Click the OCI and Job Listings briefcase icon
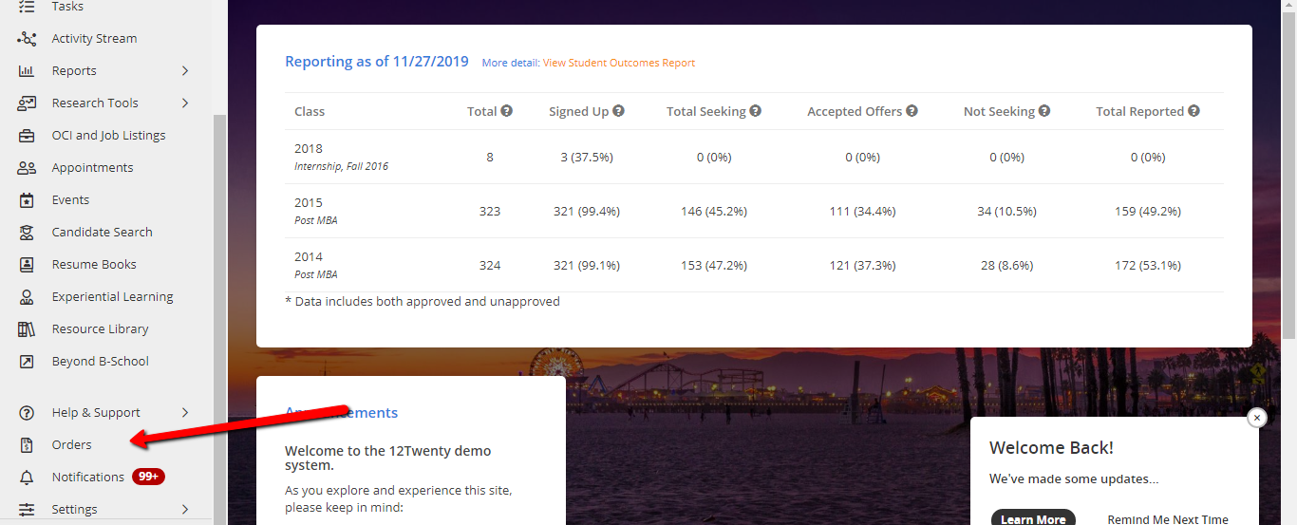 27,136
